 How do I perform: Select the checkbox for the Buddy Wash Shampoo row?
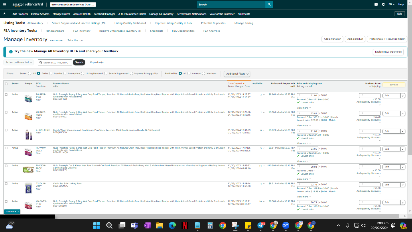tap(6, 130)
